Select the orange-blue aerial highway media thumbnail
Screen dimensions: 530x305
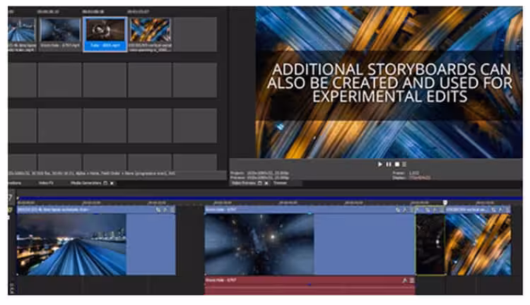(x=150, y=35)
